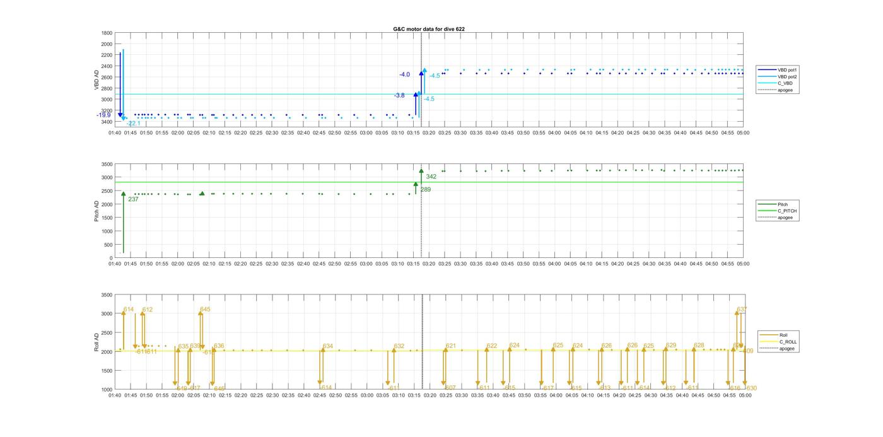
Task: Click the '1800' y-axis tick on VBD plot
Action: pos(107,33)
